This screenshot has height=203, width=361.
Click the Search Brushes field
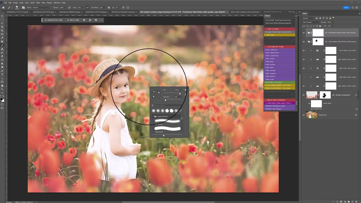click(x=168, y=105)
